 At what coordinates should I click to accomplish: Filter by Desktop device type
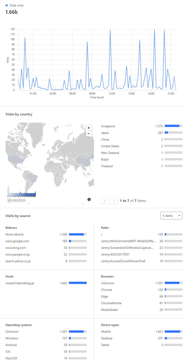click(x=107, y=338)
